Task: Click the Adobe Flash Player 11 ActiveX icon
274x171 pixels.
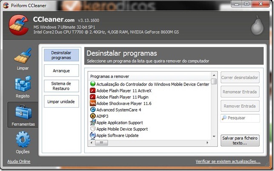Action: point(93,91)
